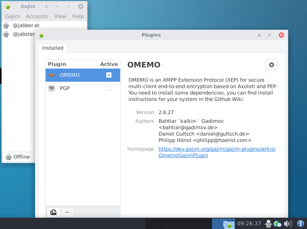307x229 pixels.
Task: Enable the PGP active checkbox
Action: pos(109,88)
